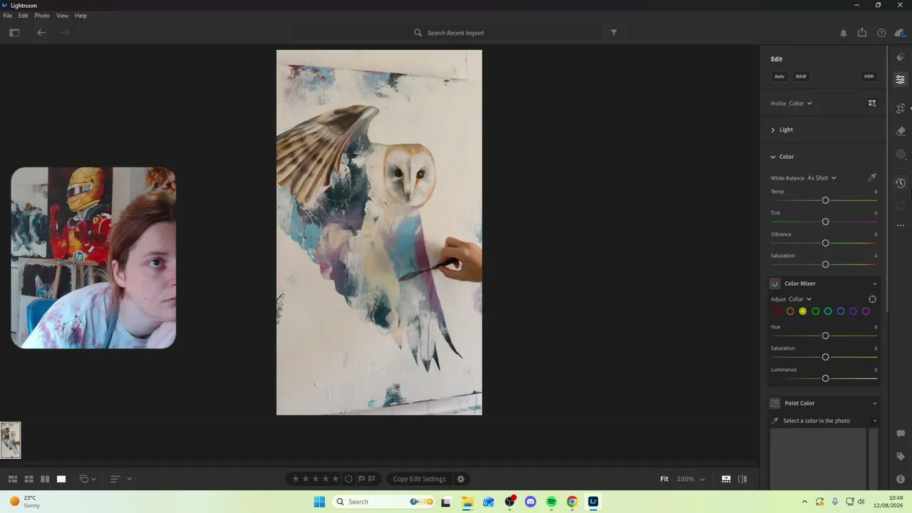Toggle the left panel sidebar icon
912x513 pixels.
point(14,33)
